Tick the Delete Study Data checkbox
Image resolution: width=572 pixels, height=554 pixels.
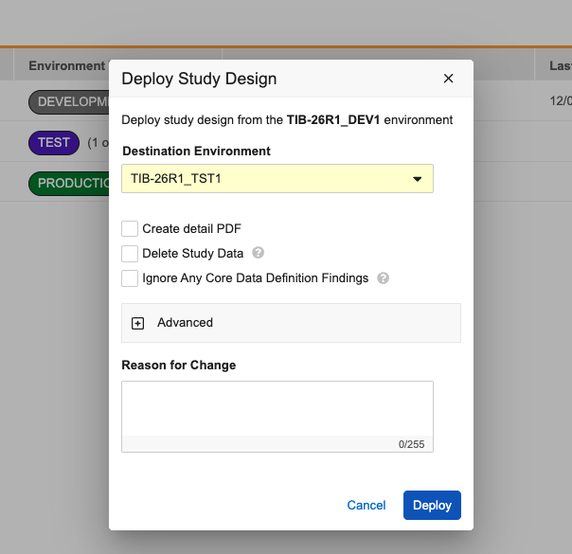(130, 254)
